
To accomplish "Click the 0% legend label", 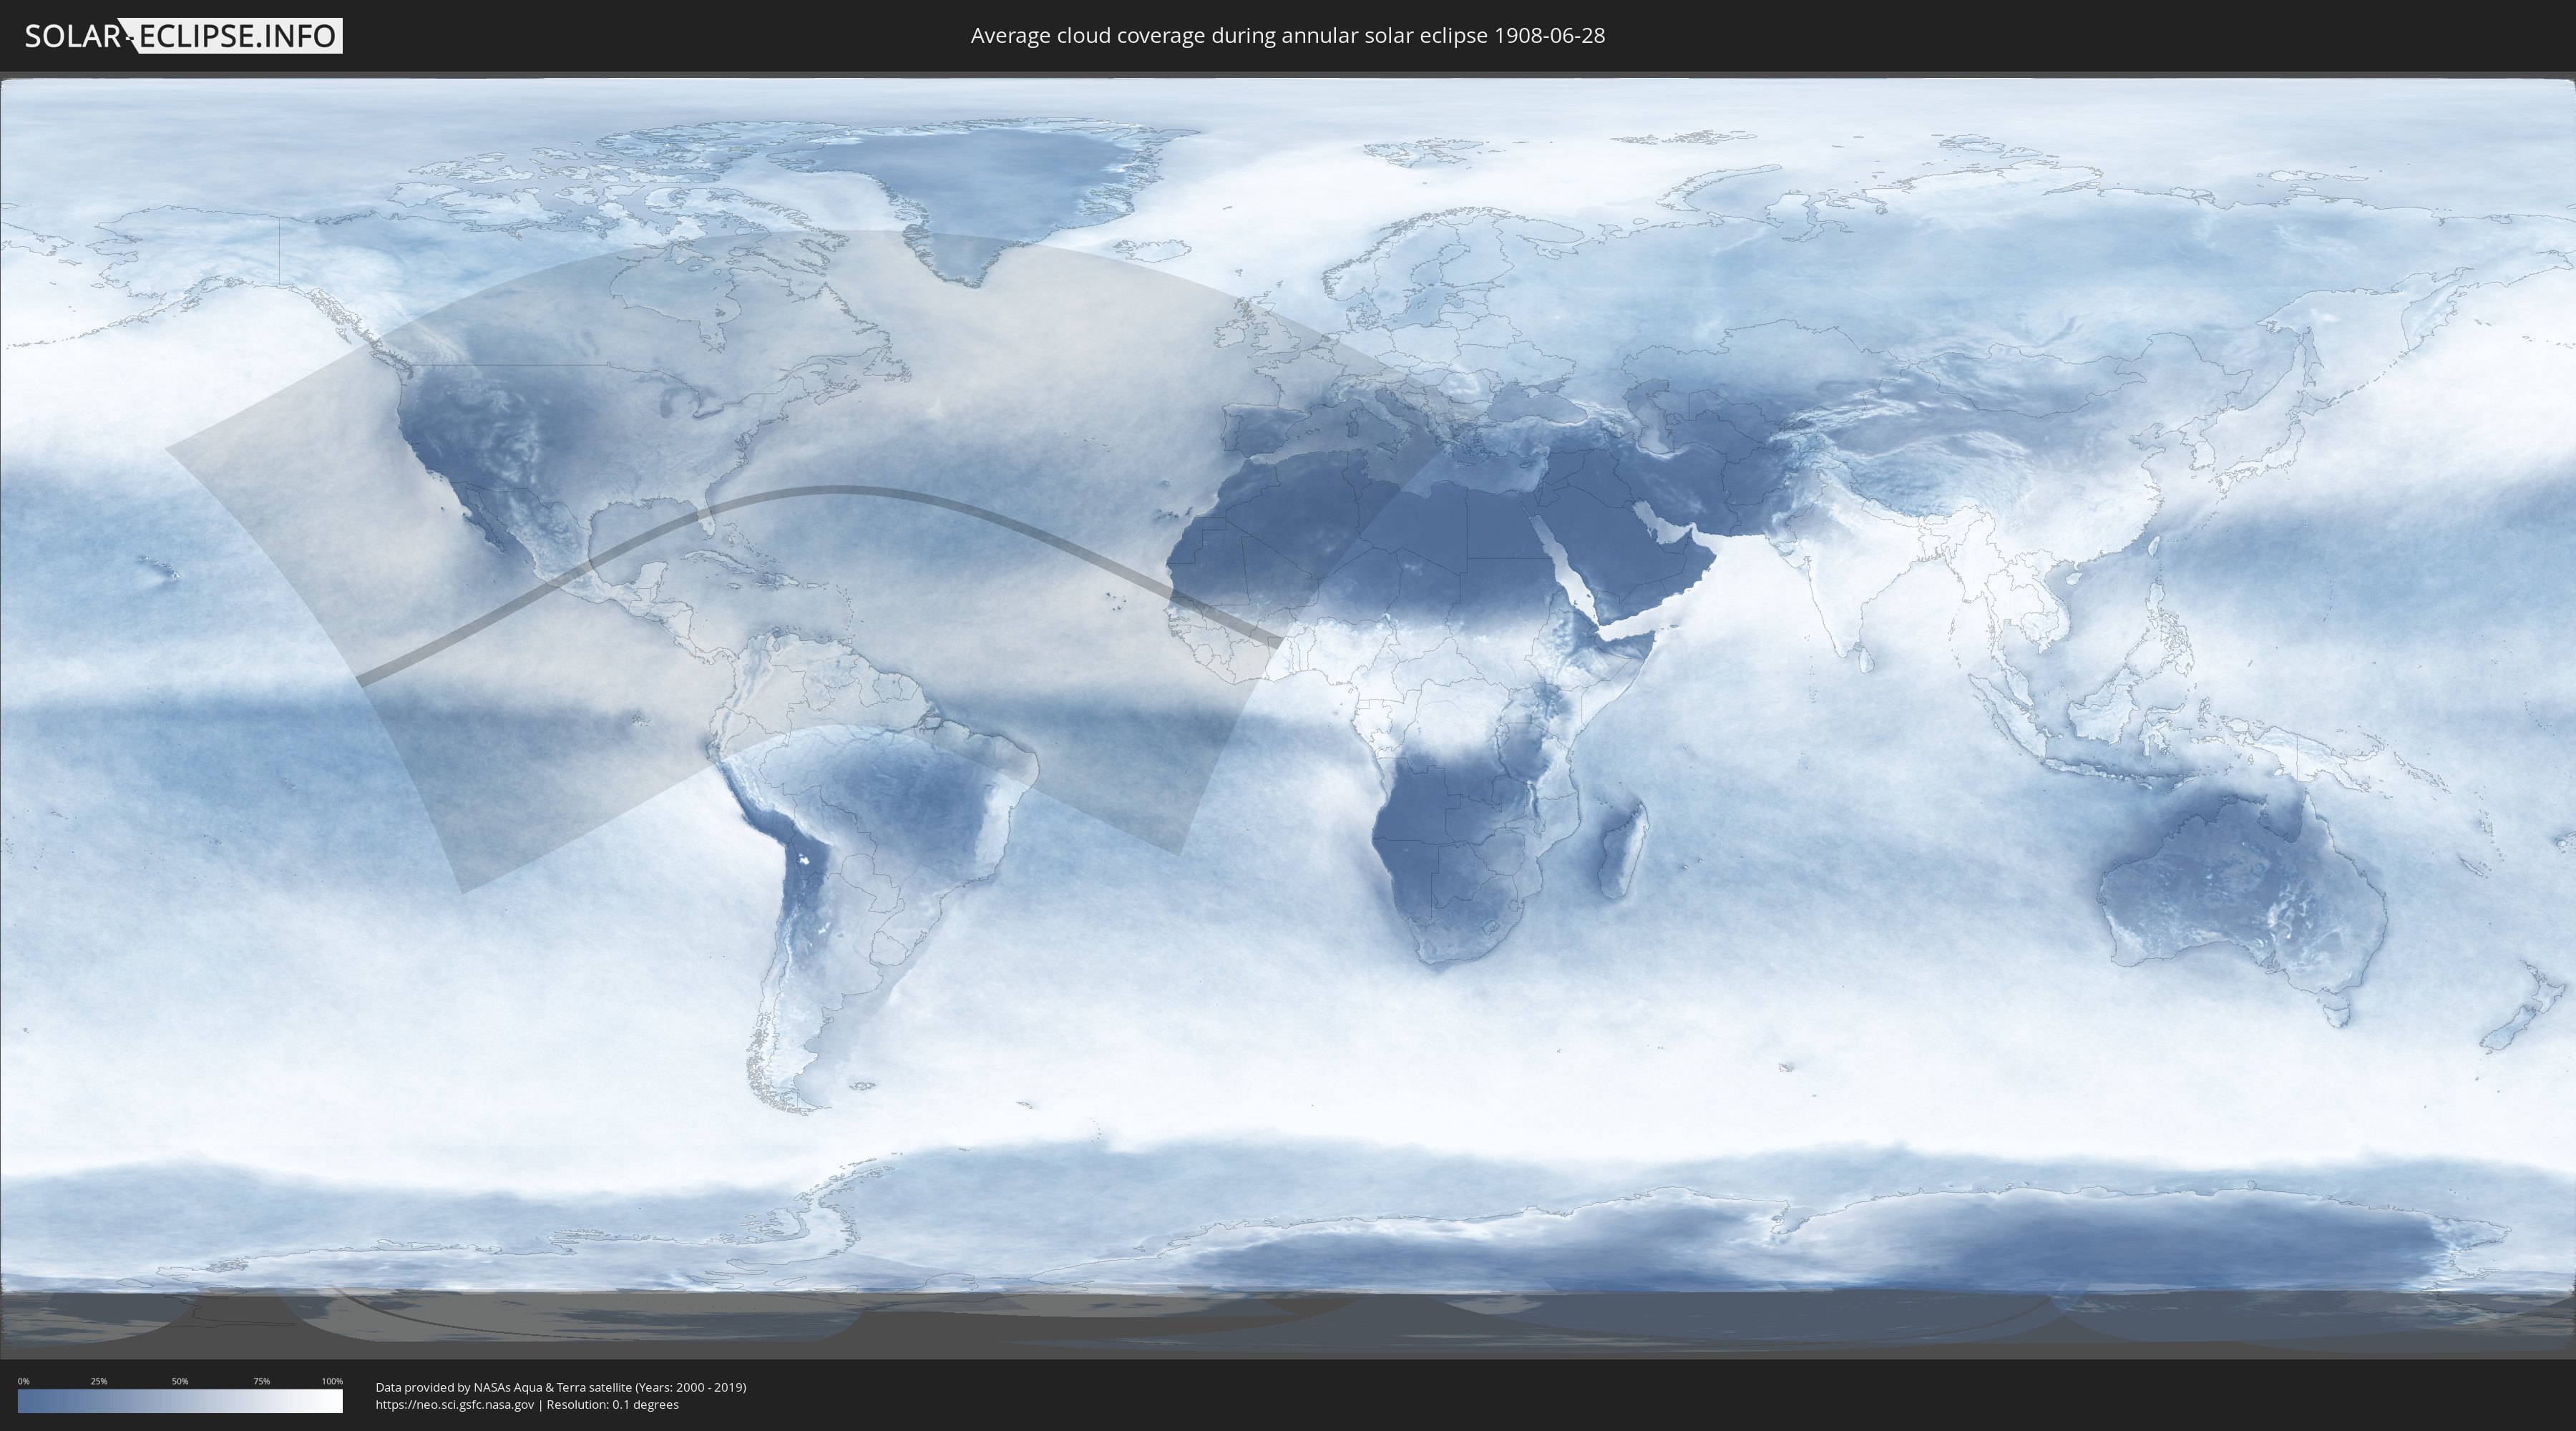I will (x=23, y=1381).
